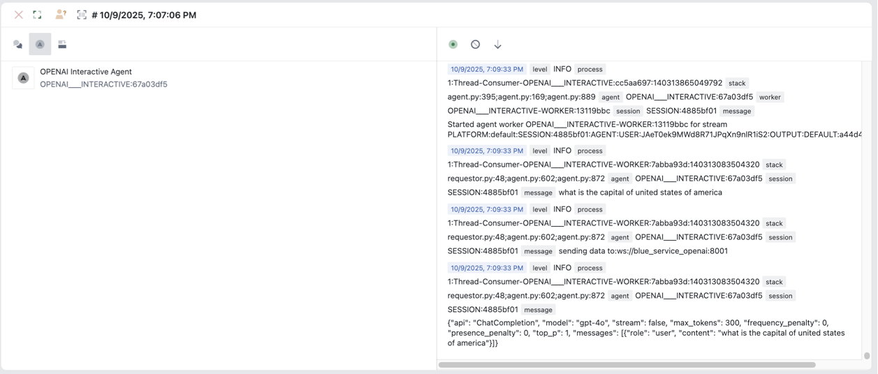This screenshot has width=878, height=374.
Task: Select the OPENAI Interactive Agent name
Action: [86, 72]
